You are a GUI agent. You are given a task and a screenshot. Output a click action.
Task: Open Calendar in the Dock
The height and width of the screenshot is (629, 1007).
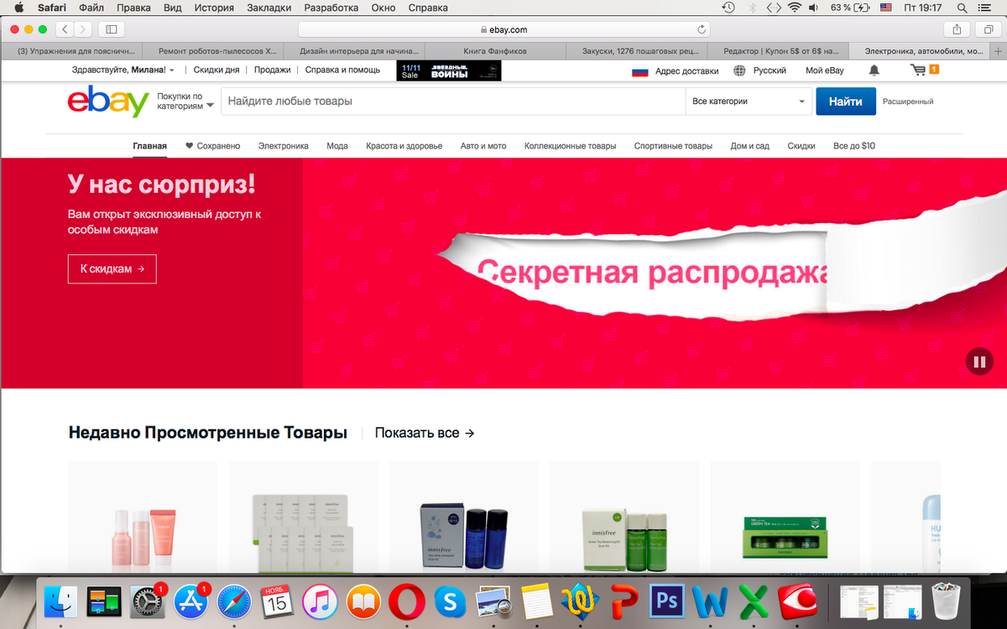277,600
